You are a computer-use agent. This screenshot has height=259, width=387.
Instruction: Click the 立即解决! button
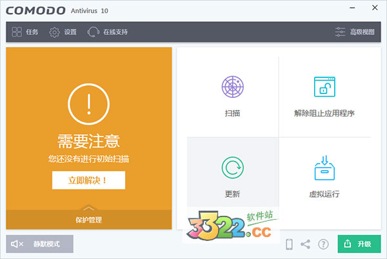click(88, 180)
